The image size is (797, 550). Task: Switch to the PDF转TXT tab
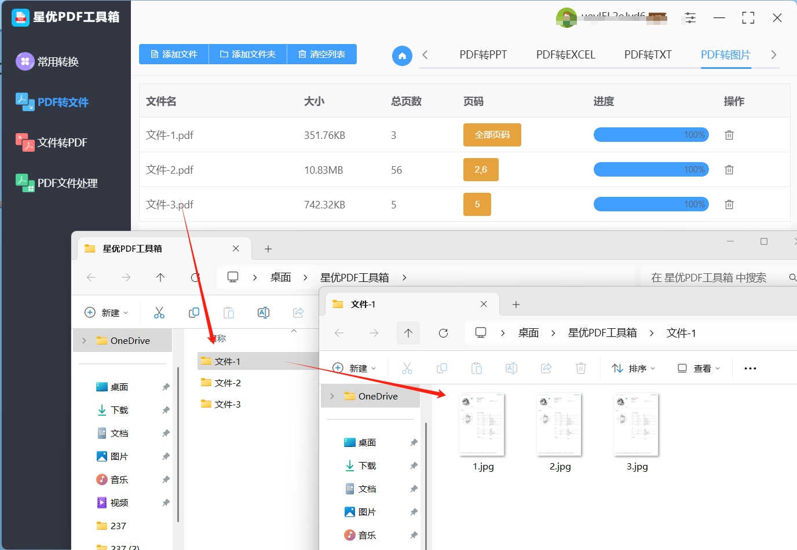[x=648, y=54]
